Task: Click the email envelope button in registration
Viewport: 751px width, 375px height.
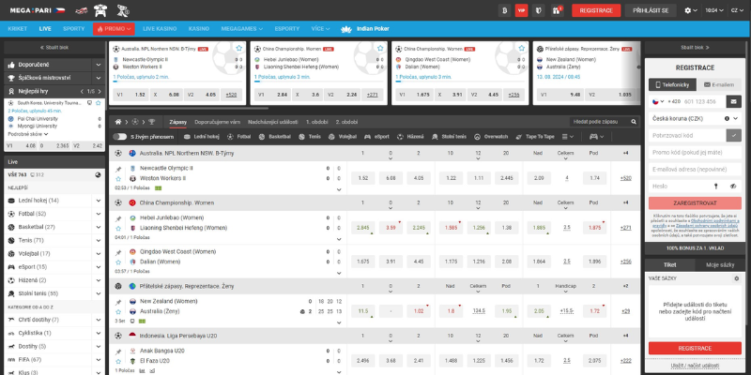Action: pyautogui.click(x=733, y=101)
